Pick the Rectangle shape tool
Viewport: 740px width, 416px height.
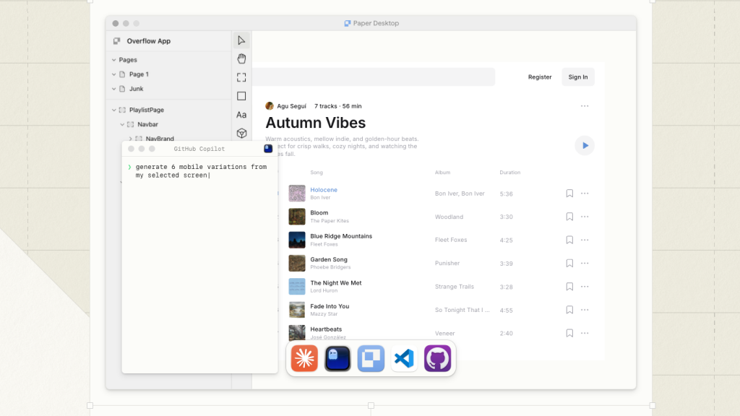[x=241, y=96]
